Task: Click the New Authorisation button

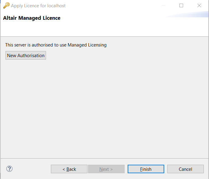Action: [x=26, y=55]
